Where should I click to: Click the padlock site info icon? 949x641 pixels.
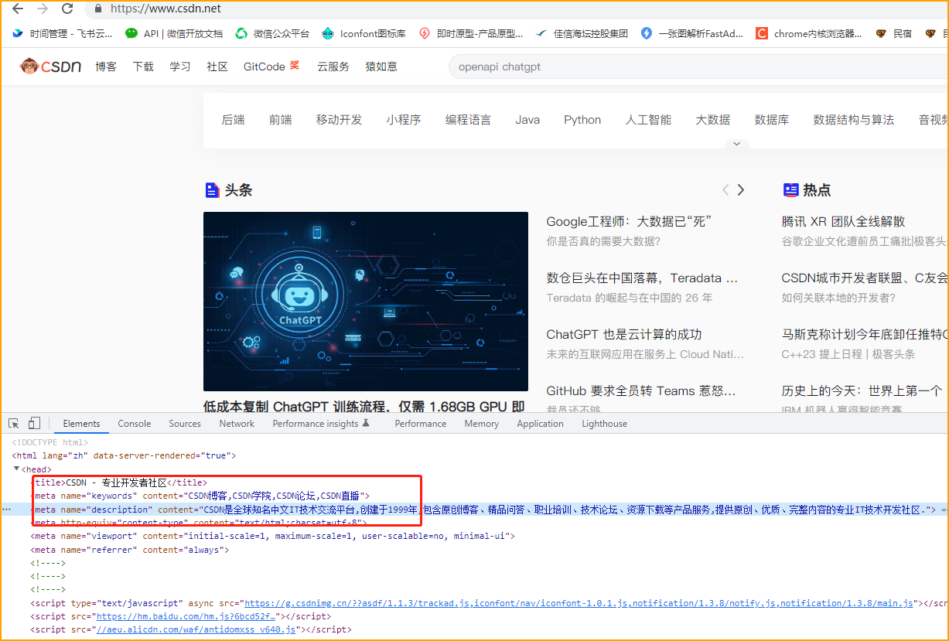(97, 9)
